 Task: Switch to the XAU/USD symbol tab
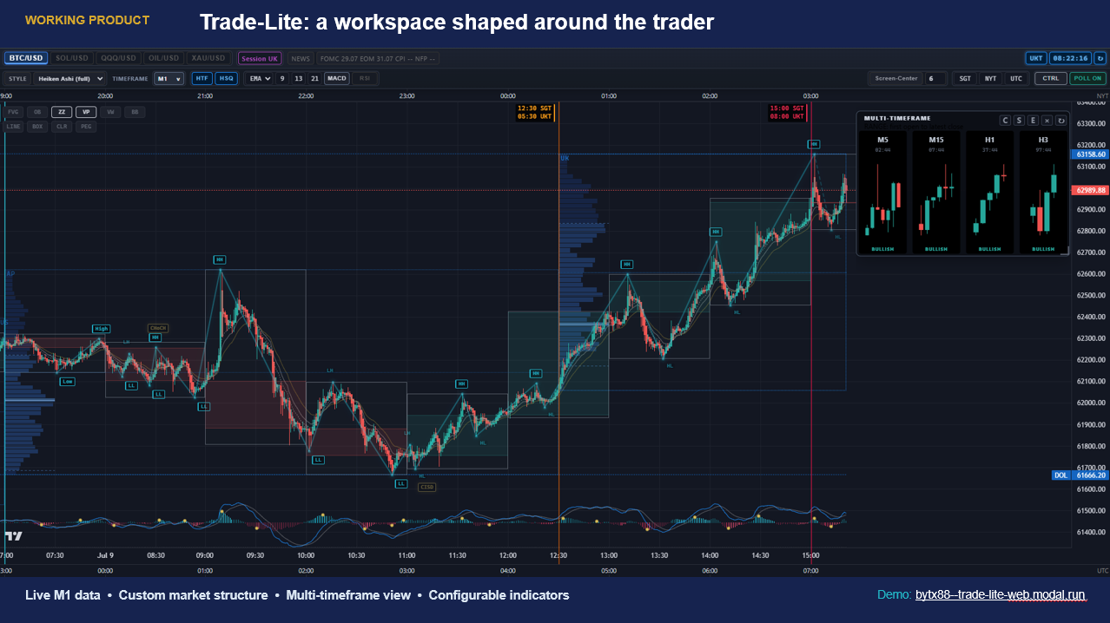click(209, 58)
